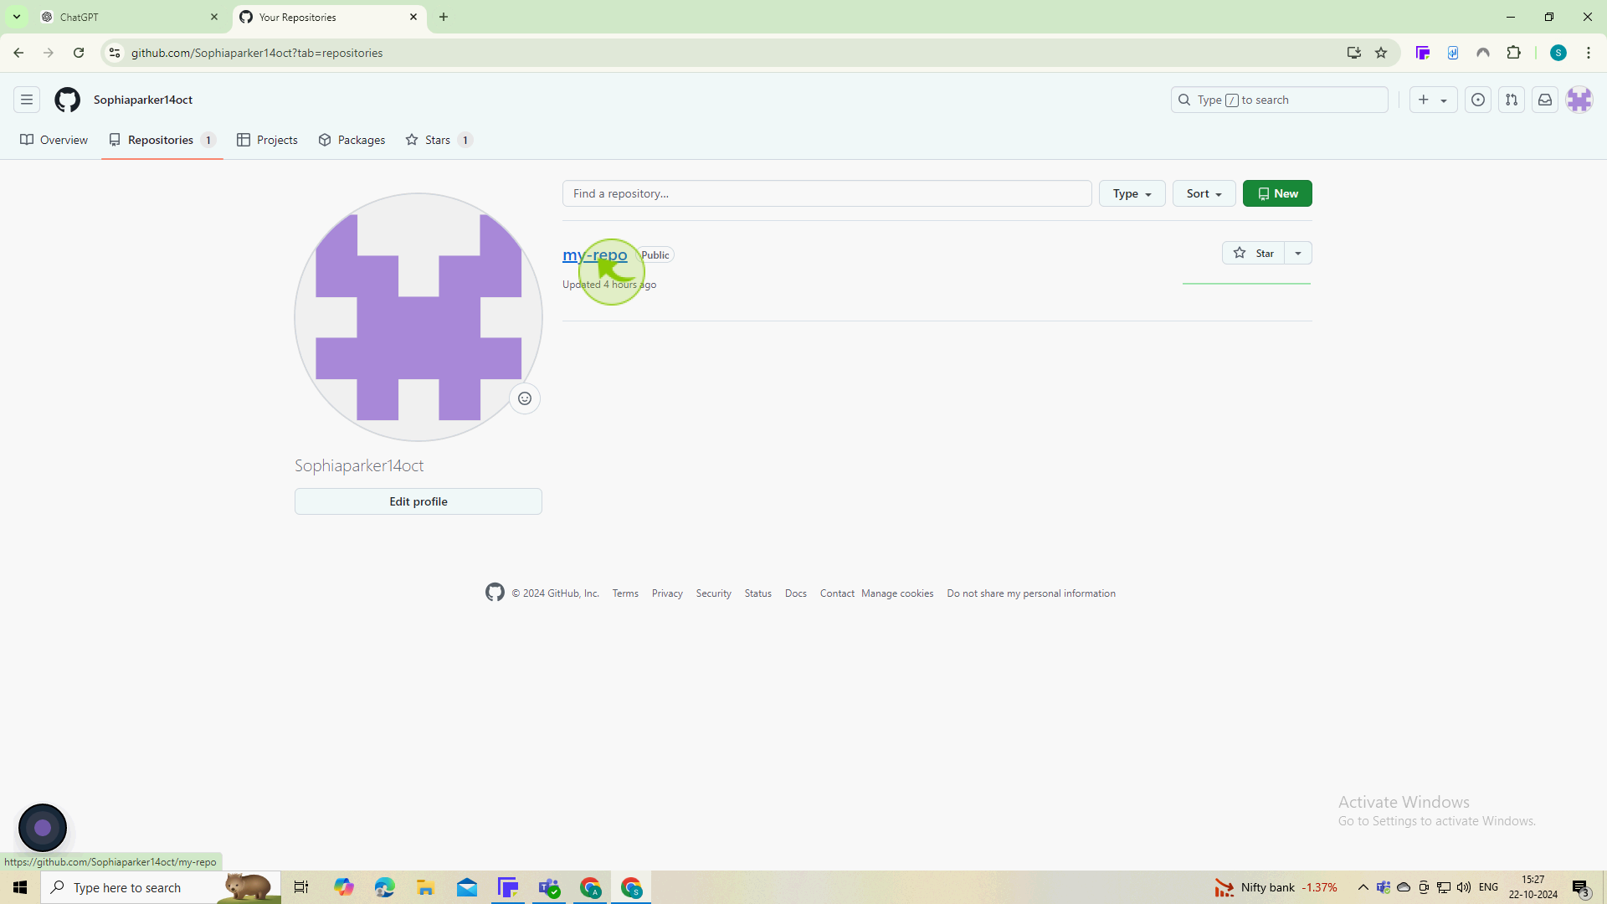1607x904 pixels.
Task: Click the set status smiley icon
Action: pos(525,398)
